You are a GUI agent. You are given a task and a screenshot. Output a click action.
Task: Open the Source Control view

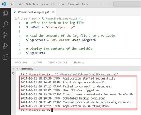pyautogui.click(x=5, y=35)
